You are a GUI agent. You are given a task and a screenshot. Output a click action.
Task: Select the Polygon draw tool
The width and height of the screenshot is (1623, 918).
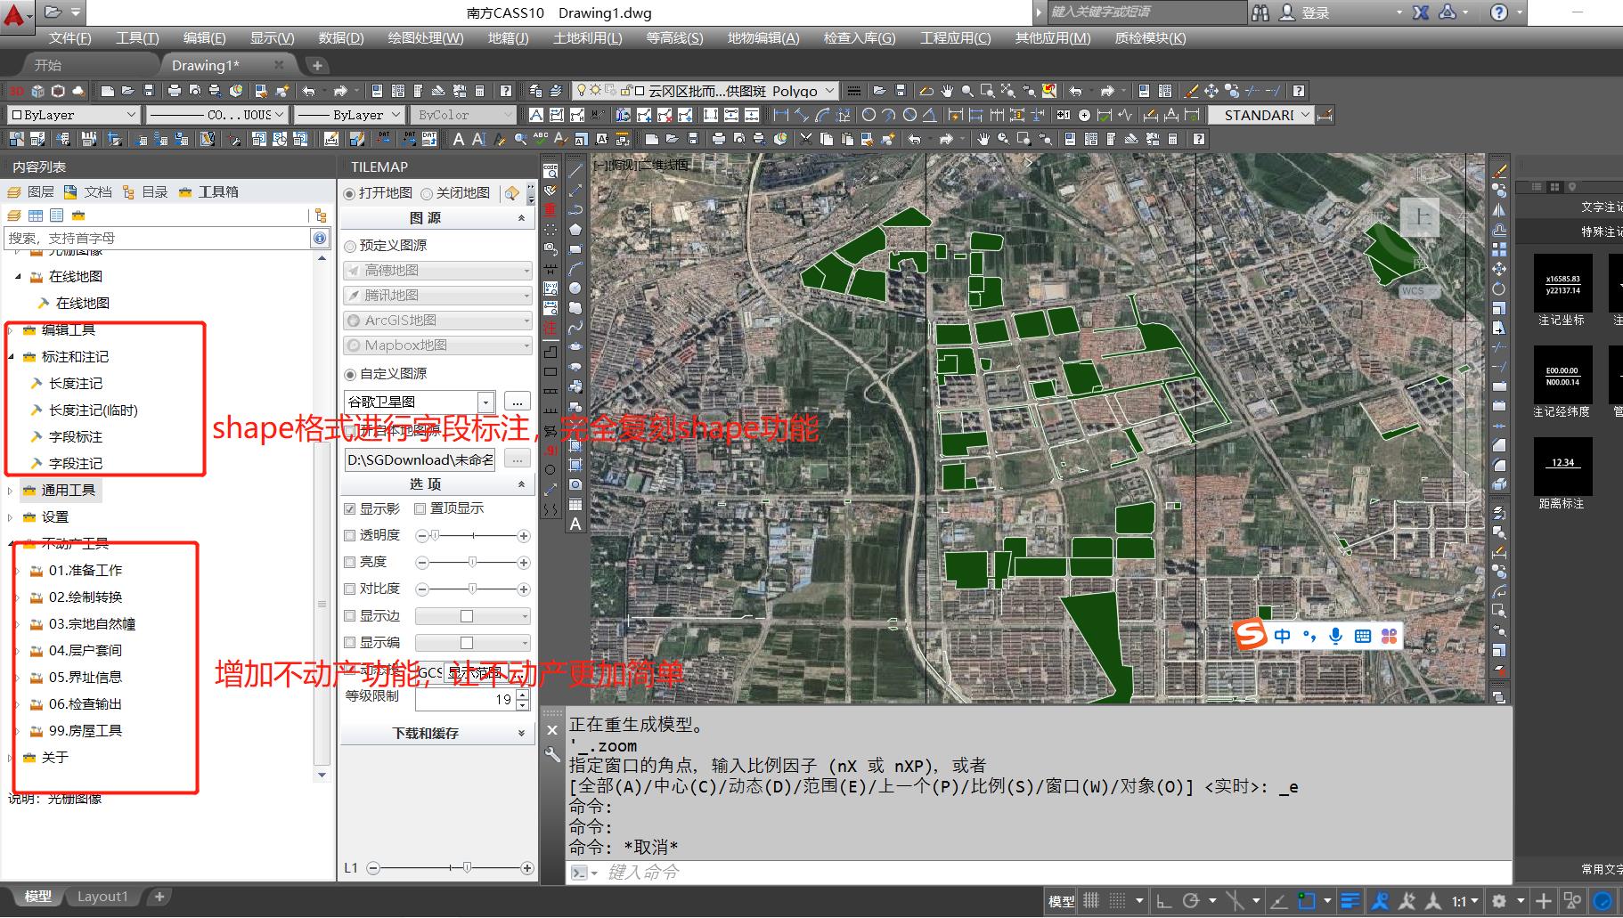[575, 230]
